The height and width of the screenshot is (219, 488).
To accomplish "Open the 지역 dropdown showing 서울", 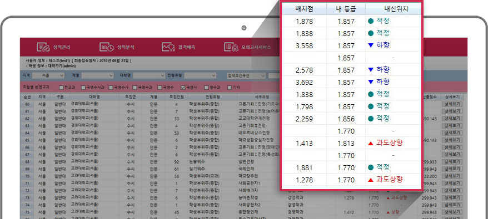I will [x=48, y=75].
